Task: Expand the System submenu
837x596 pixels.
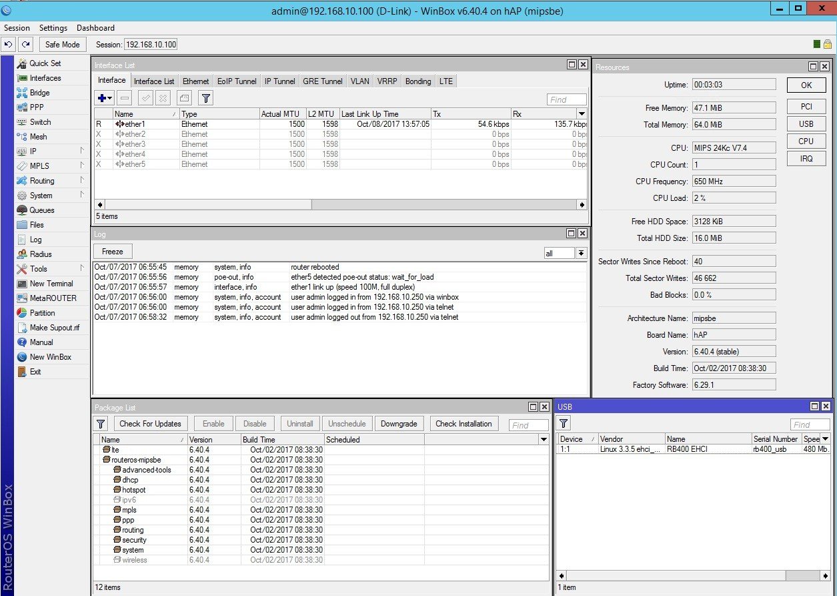Action: pyautogui.click(x=82, y=196)
